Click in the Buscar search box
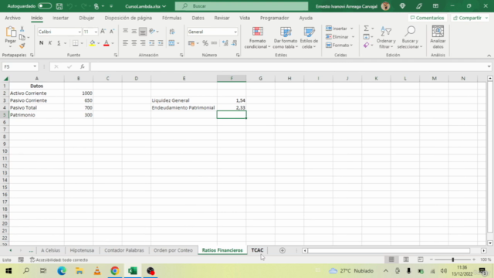The image size is (494, 278). point(242,6)
